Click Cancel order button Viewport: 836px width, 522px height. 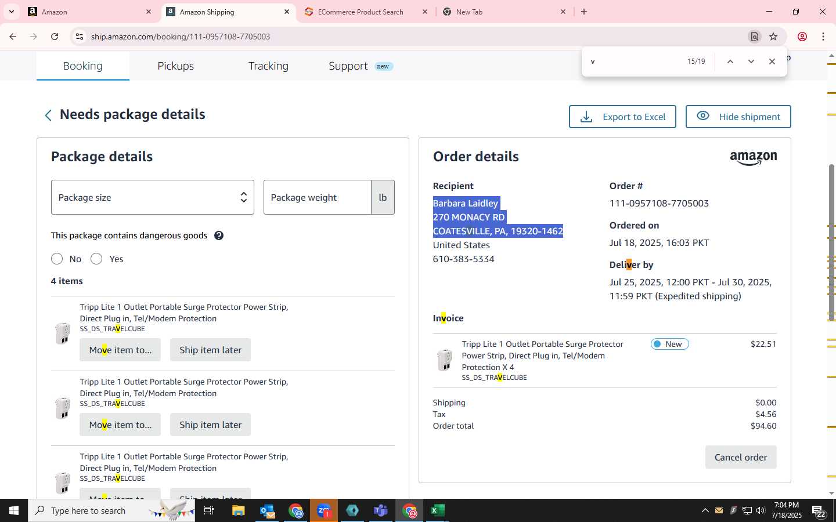741,457
